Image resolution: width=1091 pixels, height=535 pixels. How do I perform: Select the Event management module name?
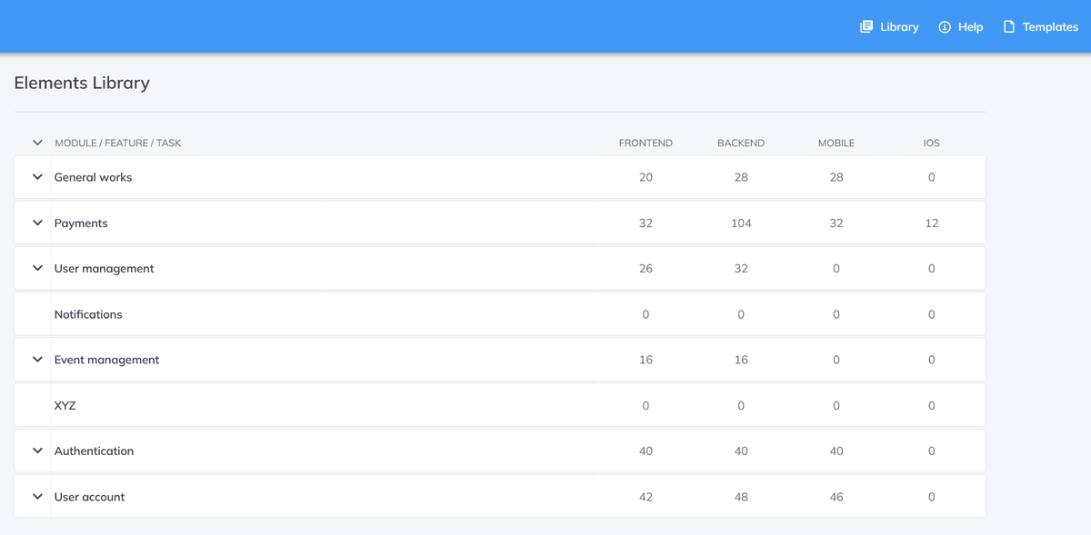tap(106, 360)
